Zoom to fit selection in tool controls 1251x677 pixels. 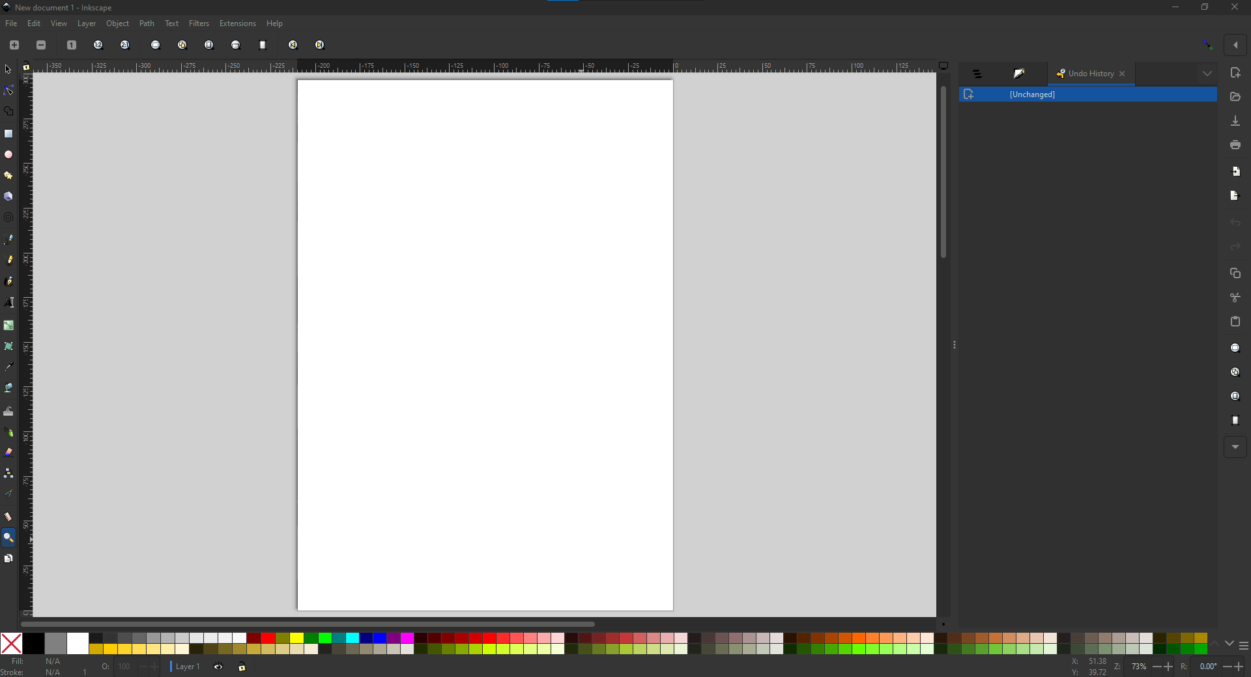tap(156, 45)
